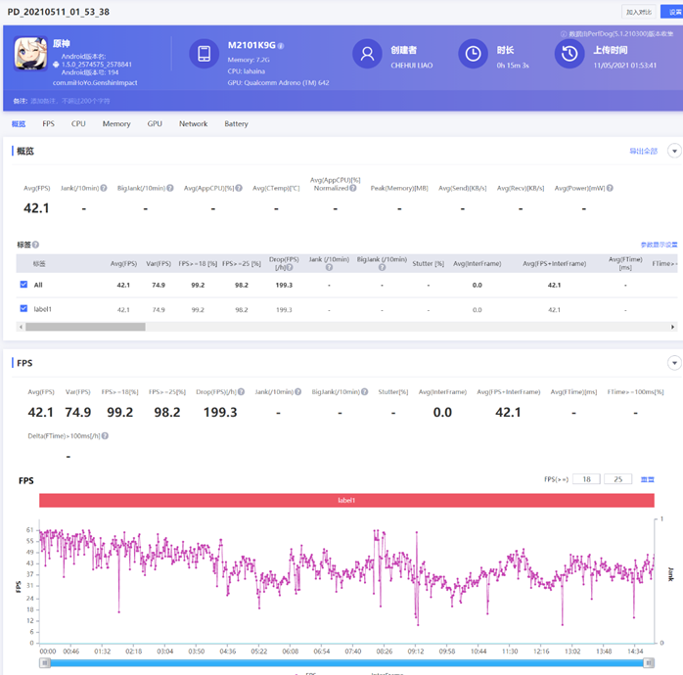Image resolution: width=683 pixels, height=675 pixels.
Task: Select the Network tab
Action: [193, 124]
